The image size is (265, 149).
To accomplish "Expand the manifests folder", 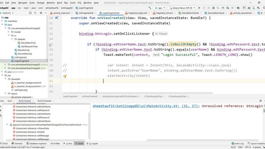I will tap(2, 21).
